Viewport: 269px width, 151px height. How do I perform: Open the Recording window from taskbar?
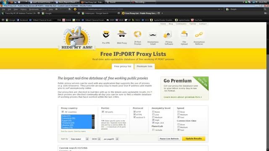point(143,2)
